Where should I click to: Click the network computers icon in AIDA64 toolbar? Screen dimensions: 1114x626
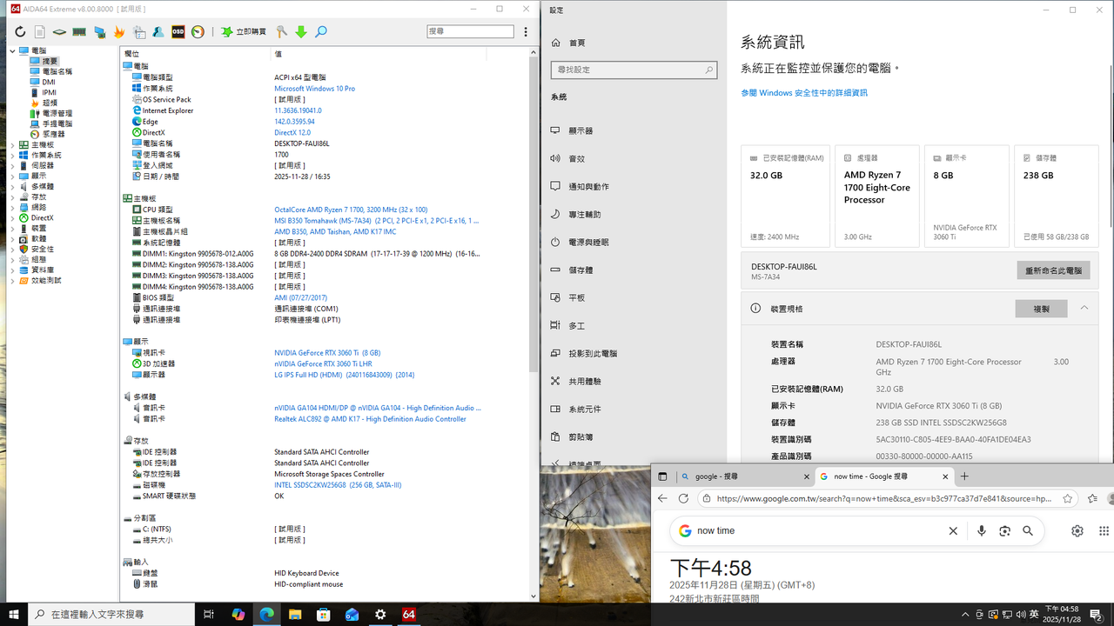tap(99, 32)
